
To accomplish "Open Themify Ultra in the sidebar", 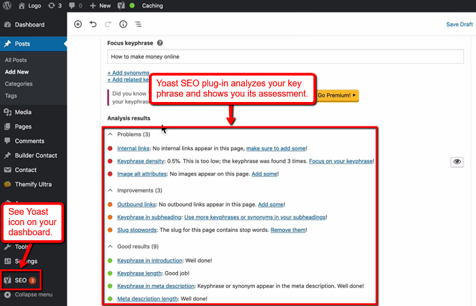I will pyautogui.click(x=33, y=184).
